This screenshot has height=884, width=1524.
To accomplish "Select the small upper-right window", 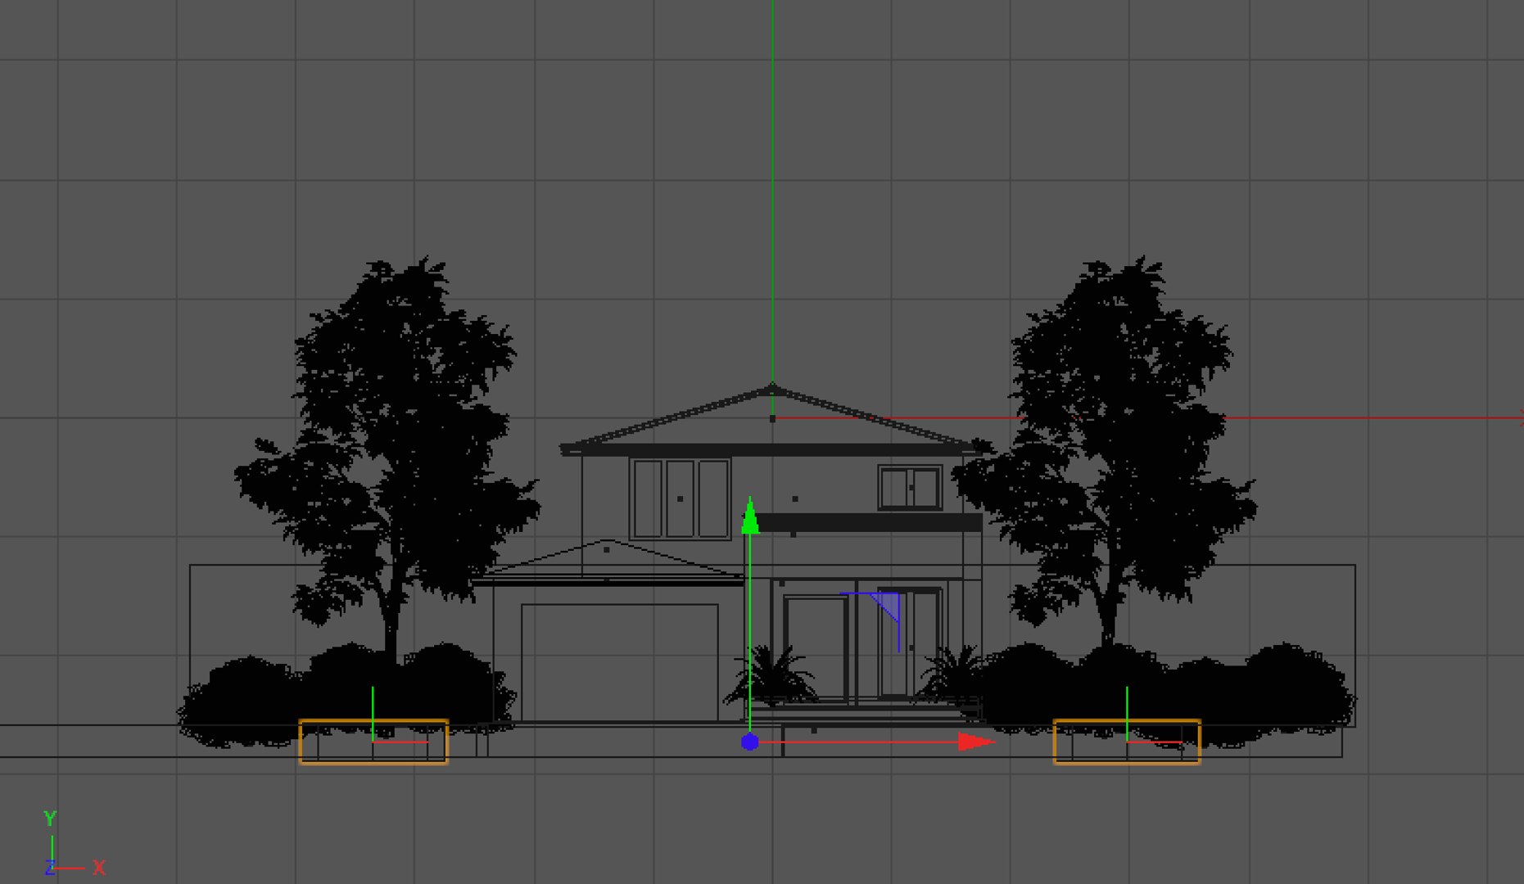I will (x=910, y=488).
